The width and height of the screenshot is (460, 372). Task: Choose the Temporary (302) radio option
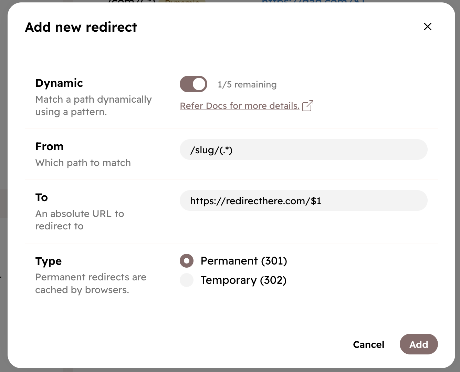(187, 280)
